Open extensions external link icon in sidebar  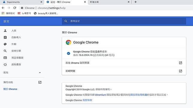(x=40, y=82)
